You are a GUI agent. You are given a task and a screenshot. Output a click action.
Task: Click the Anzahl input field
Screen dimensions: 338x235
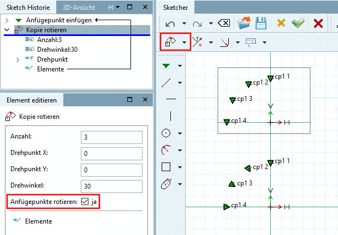point(111,137)
